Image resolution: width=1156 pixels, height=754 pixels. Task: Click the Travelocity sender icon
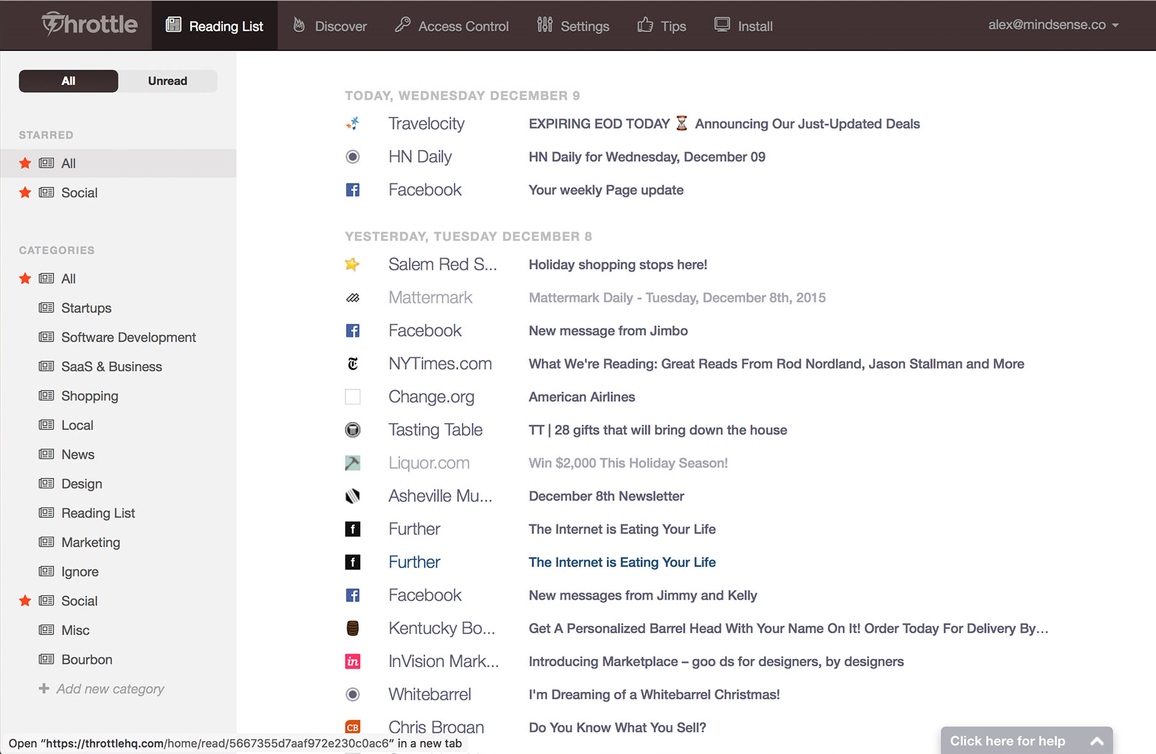pyautogui.click(x=352, y=123)
